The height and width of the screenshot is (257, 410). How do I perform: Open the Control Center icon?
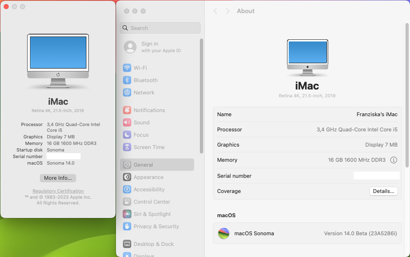(x=127, y=202)
